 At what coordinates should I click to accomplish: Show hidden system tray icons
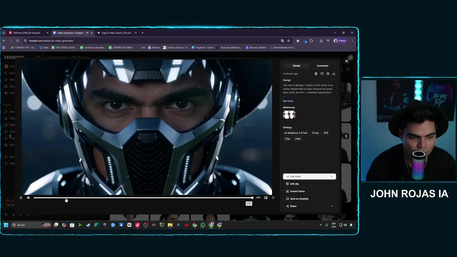pyautogui.click(x=321, y=225)
